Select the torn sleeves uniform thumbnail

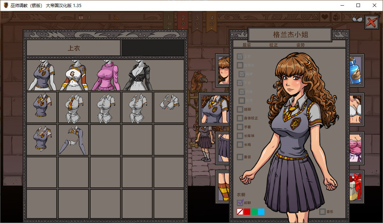tap(74, 140)
